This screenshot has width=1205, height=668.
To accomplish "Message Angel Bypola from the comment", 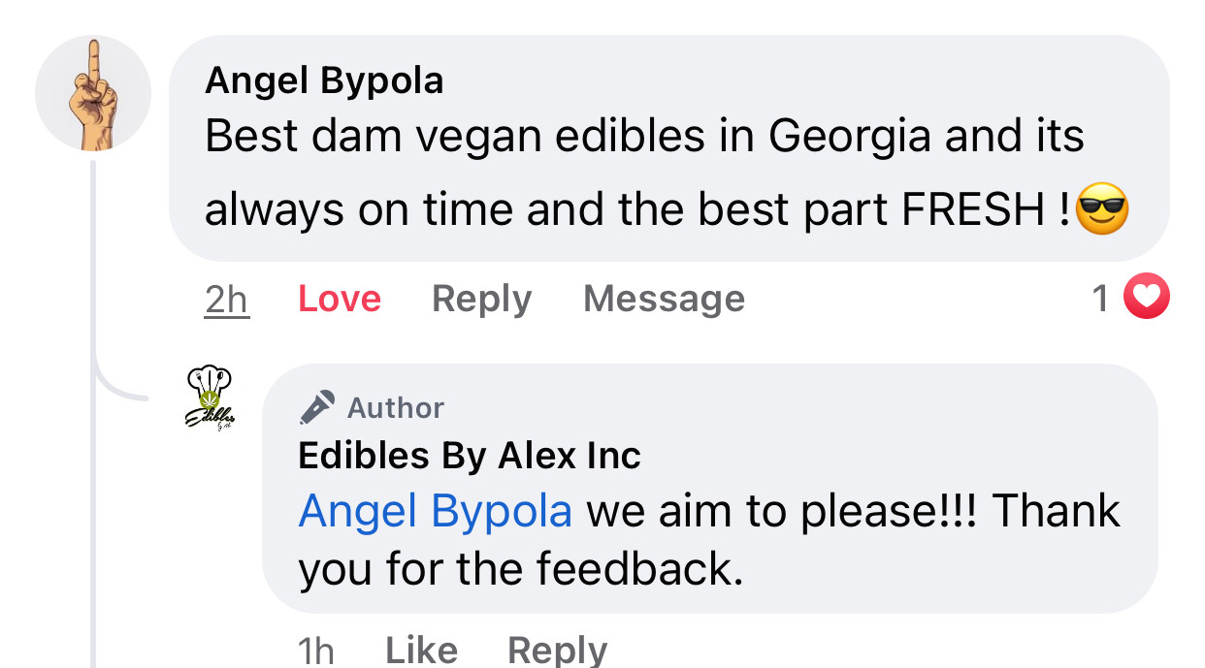I will [x=664, y=300].
